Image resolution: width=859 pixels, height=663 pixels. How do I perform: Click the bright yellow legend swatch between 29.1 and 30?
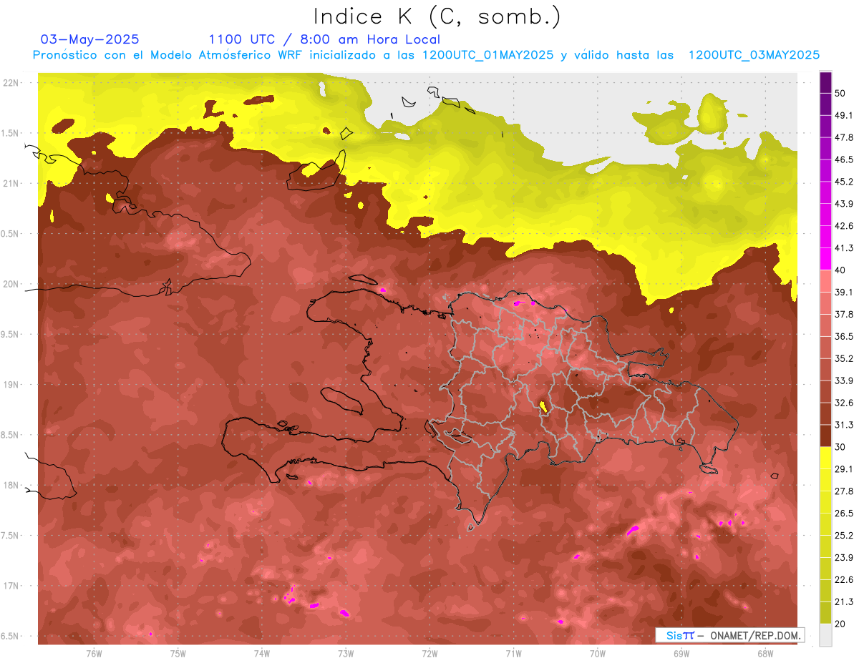pyautogui.click(x=825, y=458)
